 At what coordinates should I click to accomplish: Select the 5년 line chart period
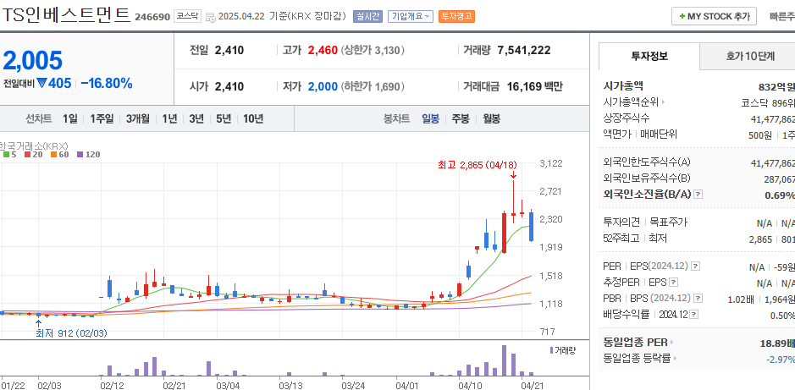(x=224, y=119)
